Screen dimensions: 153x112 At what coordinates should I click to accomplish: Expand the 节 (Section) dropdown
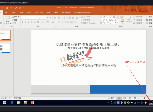[x=14, y=23]
